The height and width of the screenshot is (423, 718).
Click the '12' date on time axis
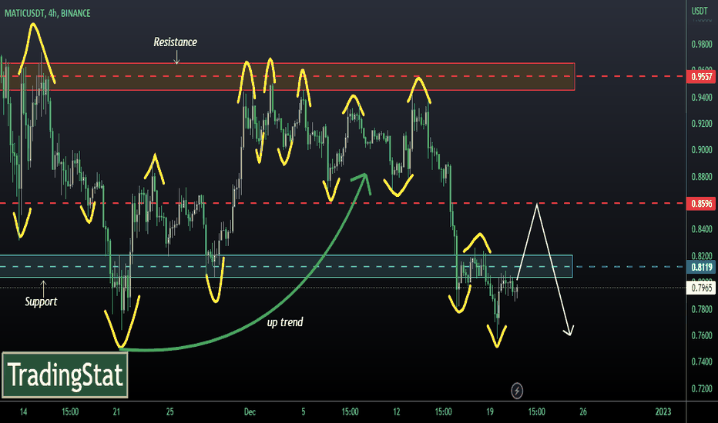pyautogui.click(x=397, y=411)
